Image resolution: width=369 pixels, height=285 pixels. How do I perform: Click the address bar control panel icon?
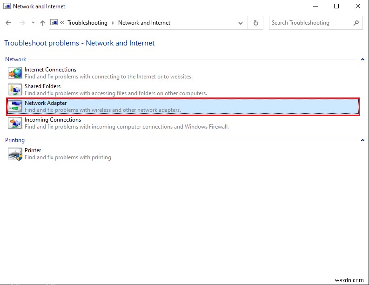point(54,23)
